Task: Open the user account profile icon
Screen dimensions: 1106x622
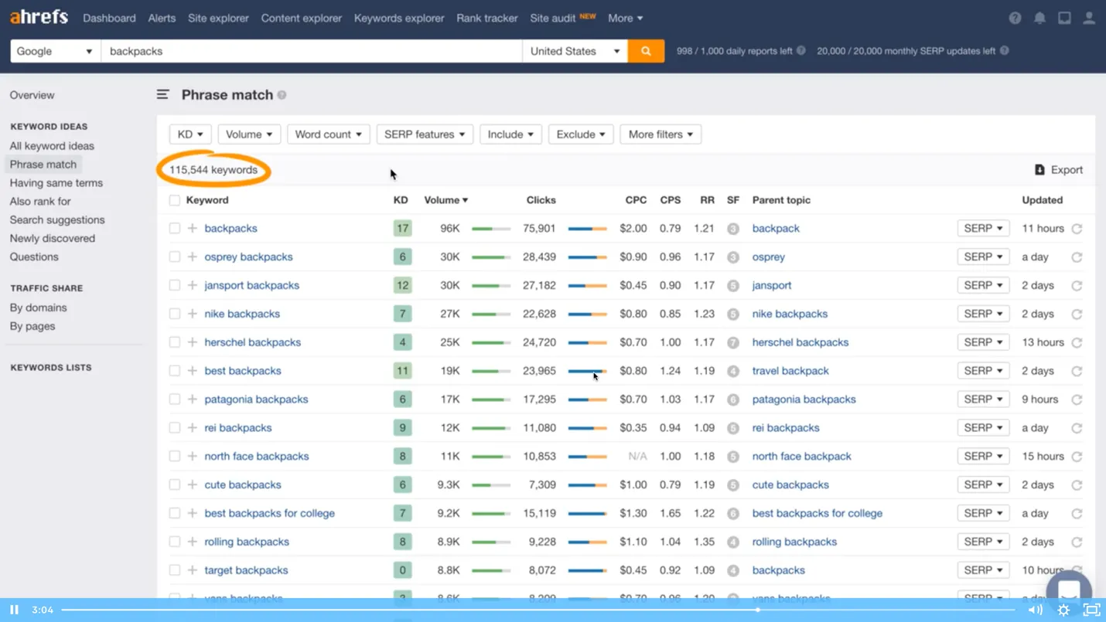Action: point(1089,18)
